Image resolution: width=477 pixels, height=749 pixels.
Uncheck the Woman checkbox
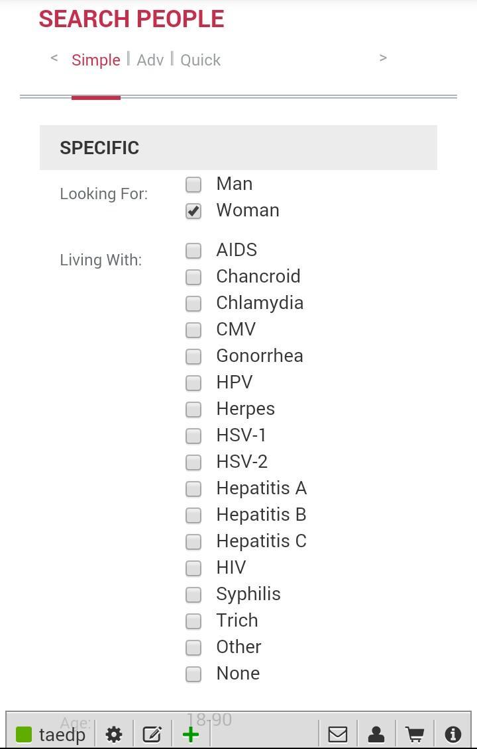pos(193,211)
